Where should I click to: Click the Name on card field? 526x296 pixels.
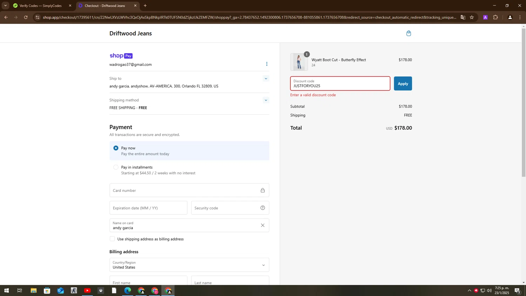tap(189, 225)
